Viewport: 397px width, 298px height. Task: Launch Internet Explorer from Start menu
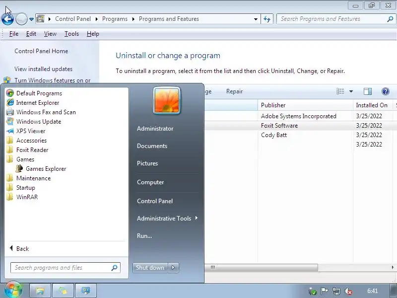[38, 103]
